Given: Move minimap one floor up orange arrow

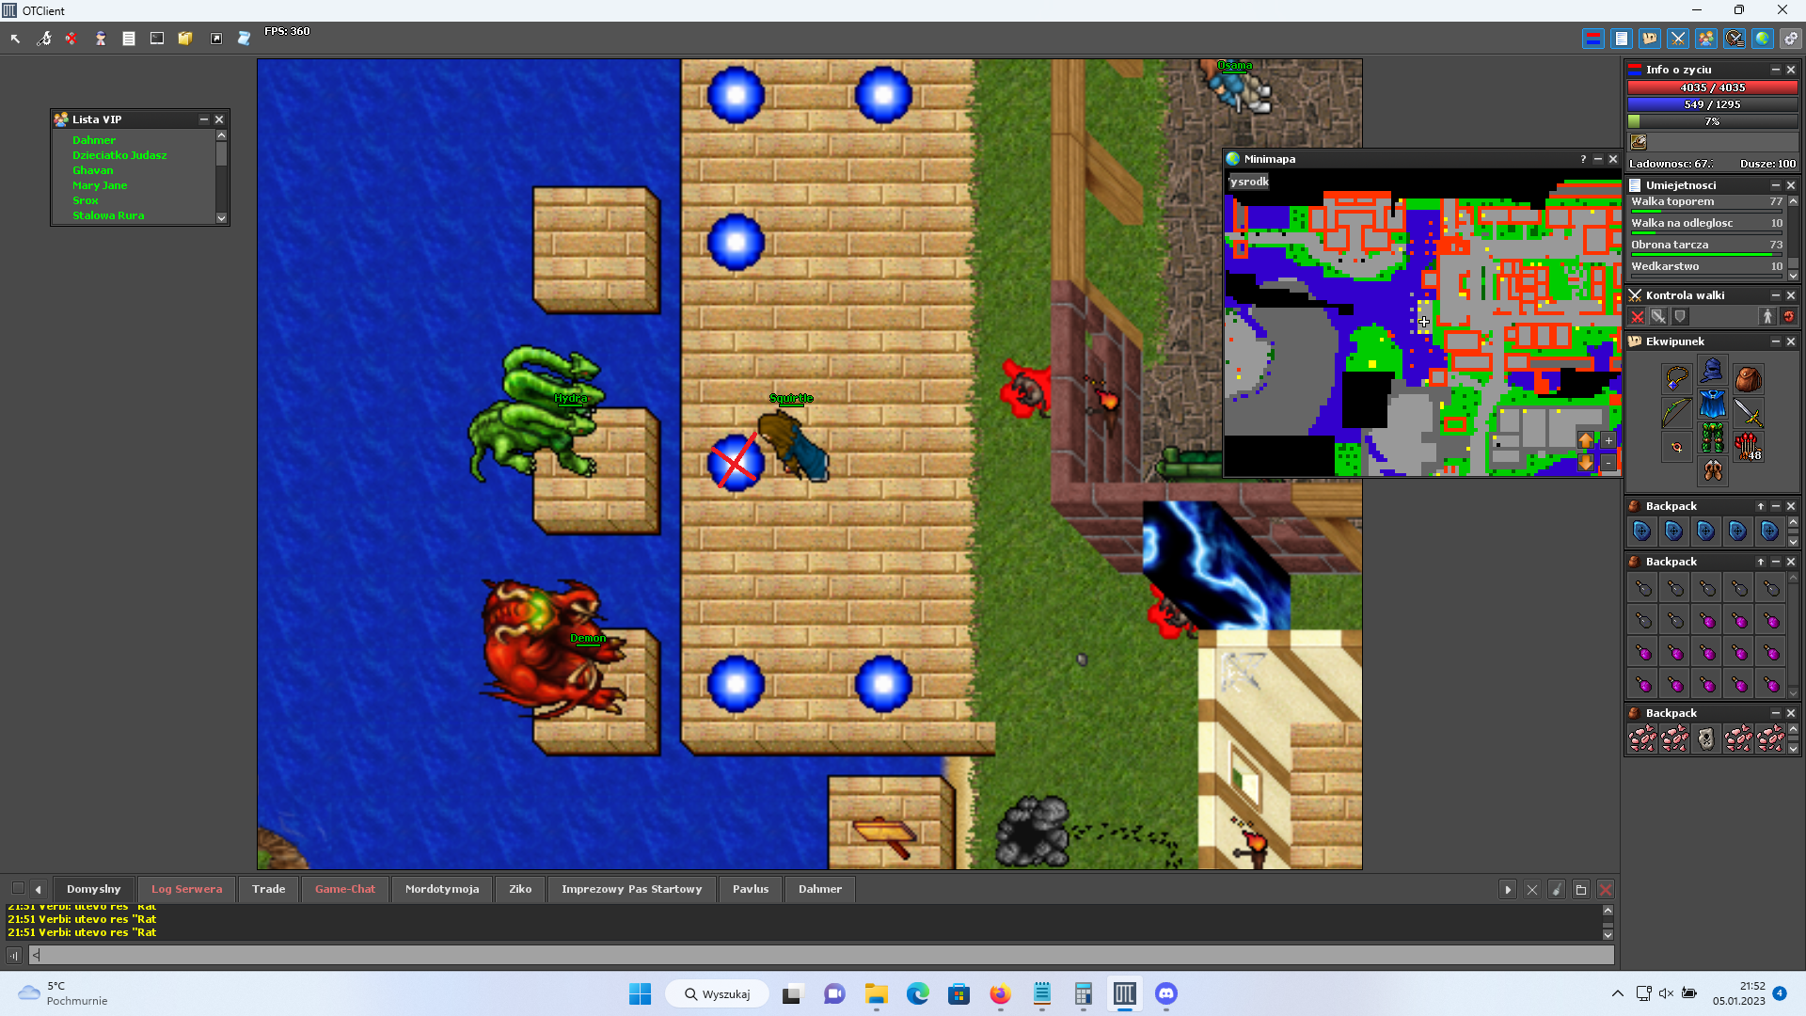Looking at the screenshot, I should pyautogui.click(x=1586, y=440).
